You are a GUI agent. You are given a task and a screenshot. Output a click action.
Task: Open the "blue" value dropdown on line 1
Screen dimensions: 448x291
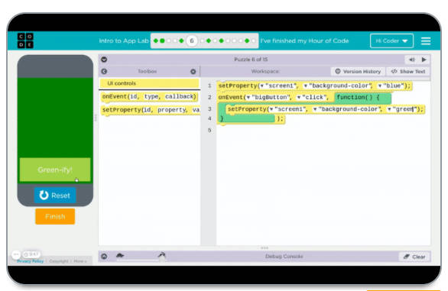point(380,86)
